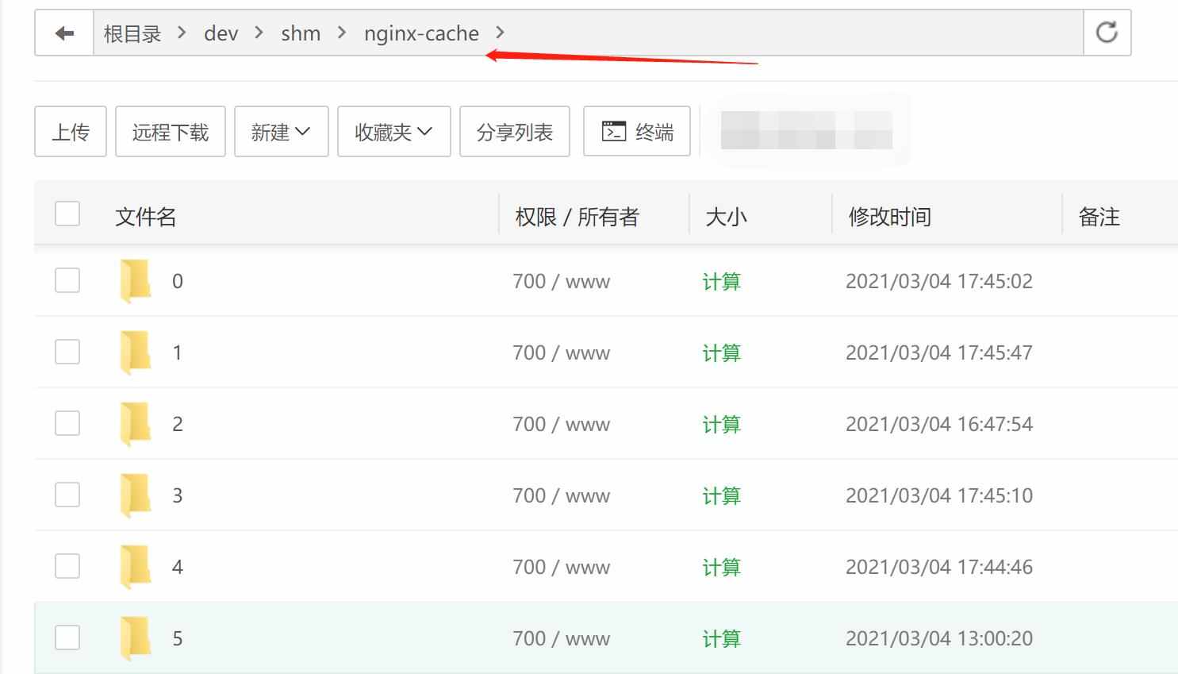Open the 分享列表 share list
This screenshot has height=674, width=1178.
[x=515, y=131]
